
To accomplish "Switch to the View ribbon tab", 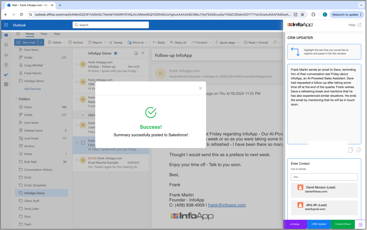I will coord(44,34).
